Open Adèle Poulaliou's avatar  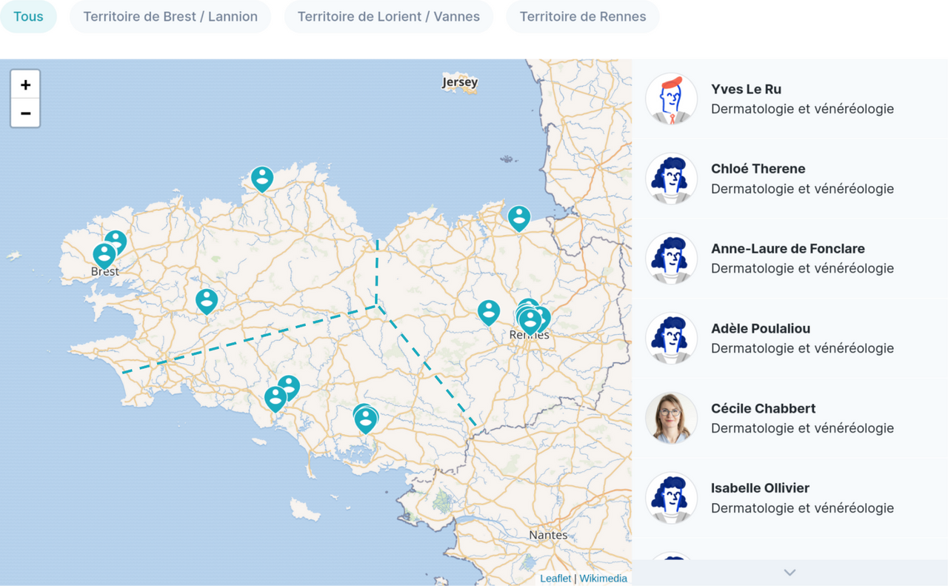coord(671,339)
